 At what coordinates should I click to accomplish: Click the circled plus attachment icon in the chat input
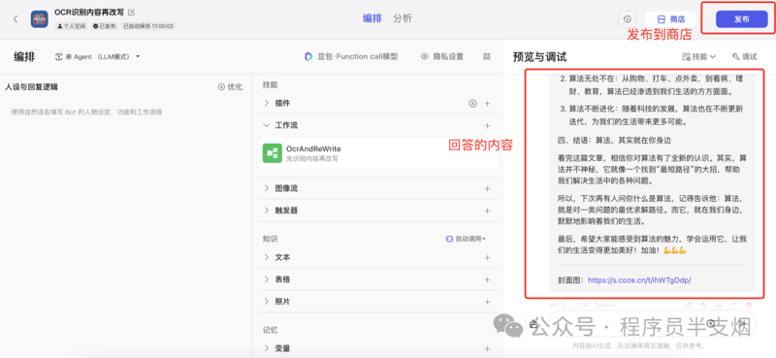click(x=711, y=323)
